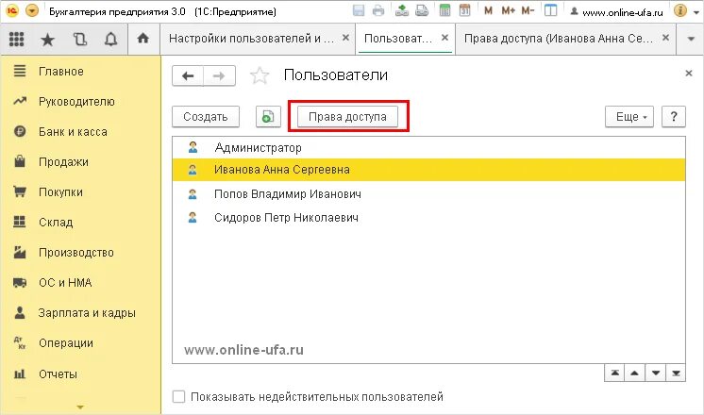Click the Print icon in title bar
Viewport: 704px width, 415px height.
point(378,10)
